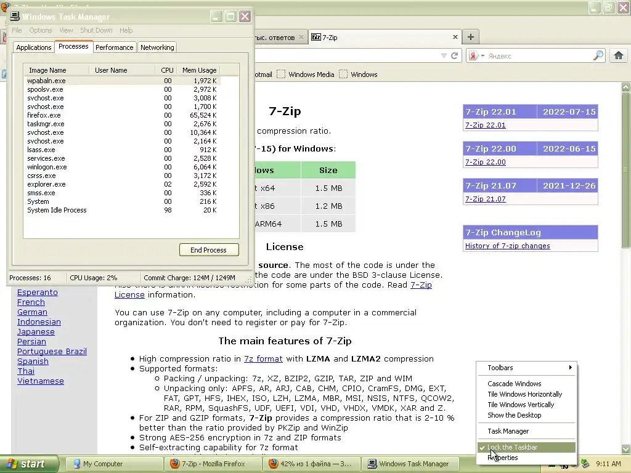This screenshot has height=473, width=631.
Task: Click the system tray clock
Action: 608,464
